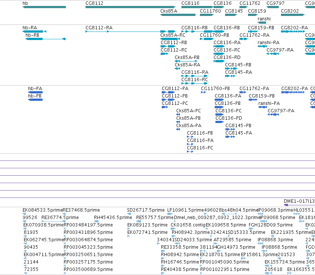Select the CG8159-RB transcript label
The height and width of the screenshot is (275, 315).
[x=261, y=27]
